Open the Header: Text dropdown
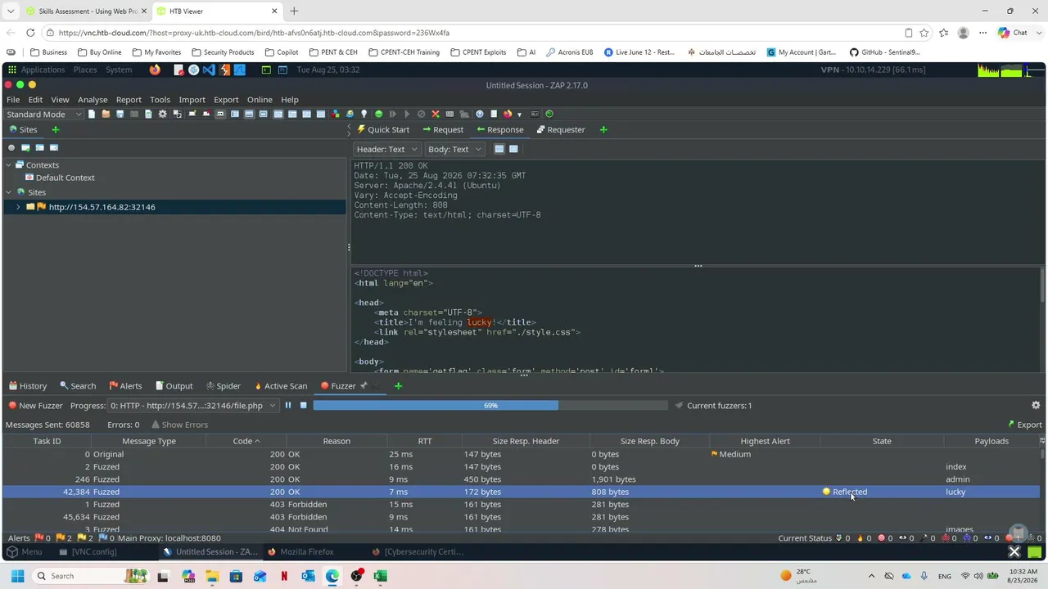The height and width of the screenshot is (589, 1048). click(386, 149)
